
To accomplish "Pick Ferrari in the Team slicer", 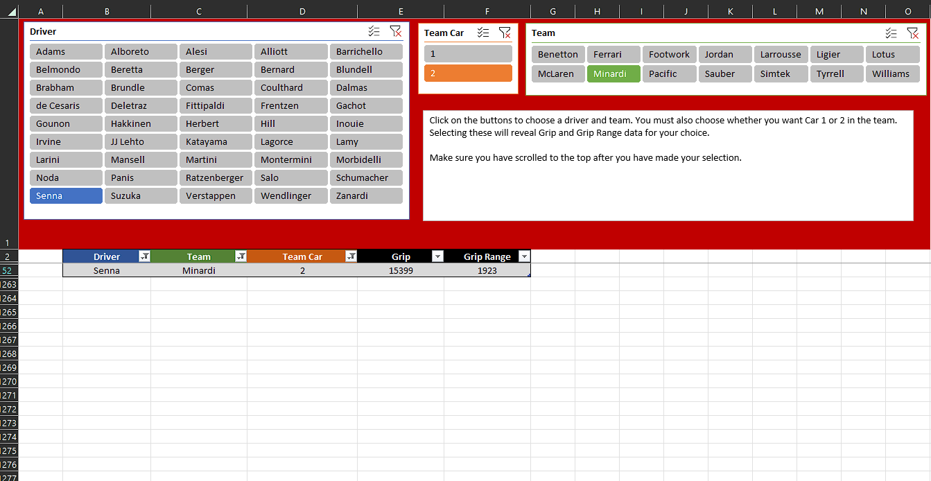I will coord(613,55).
